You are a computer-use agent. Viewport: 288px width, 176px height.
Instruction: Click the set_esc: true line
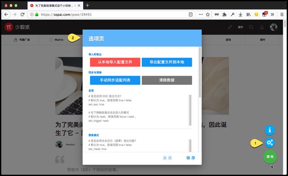(x=96, y=105)
